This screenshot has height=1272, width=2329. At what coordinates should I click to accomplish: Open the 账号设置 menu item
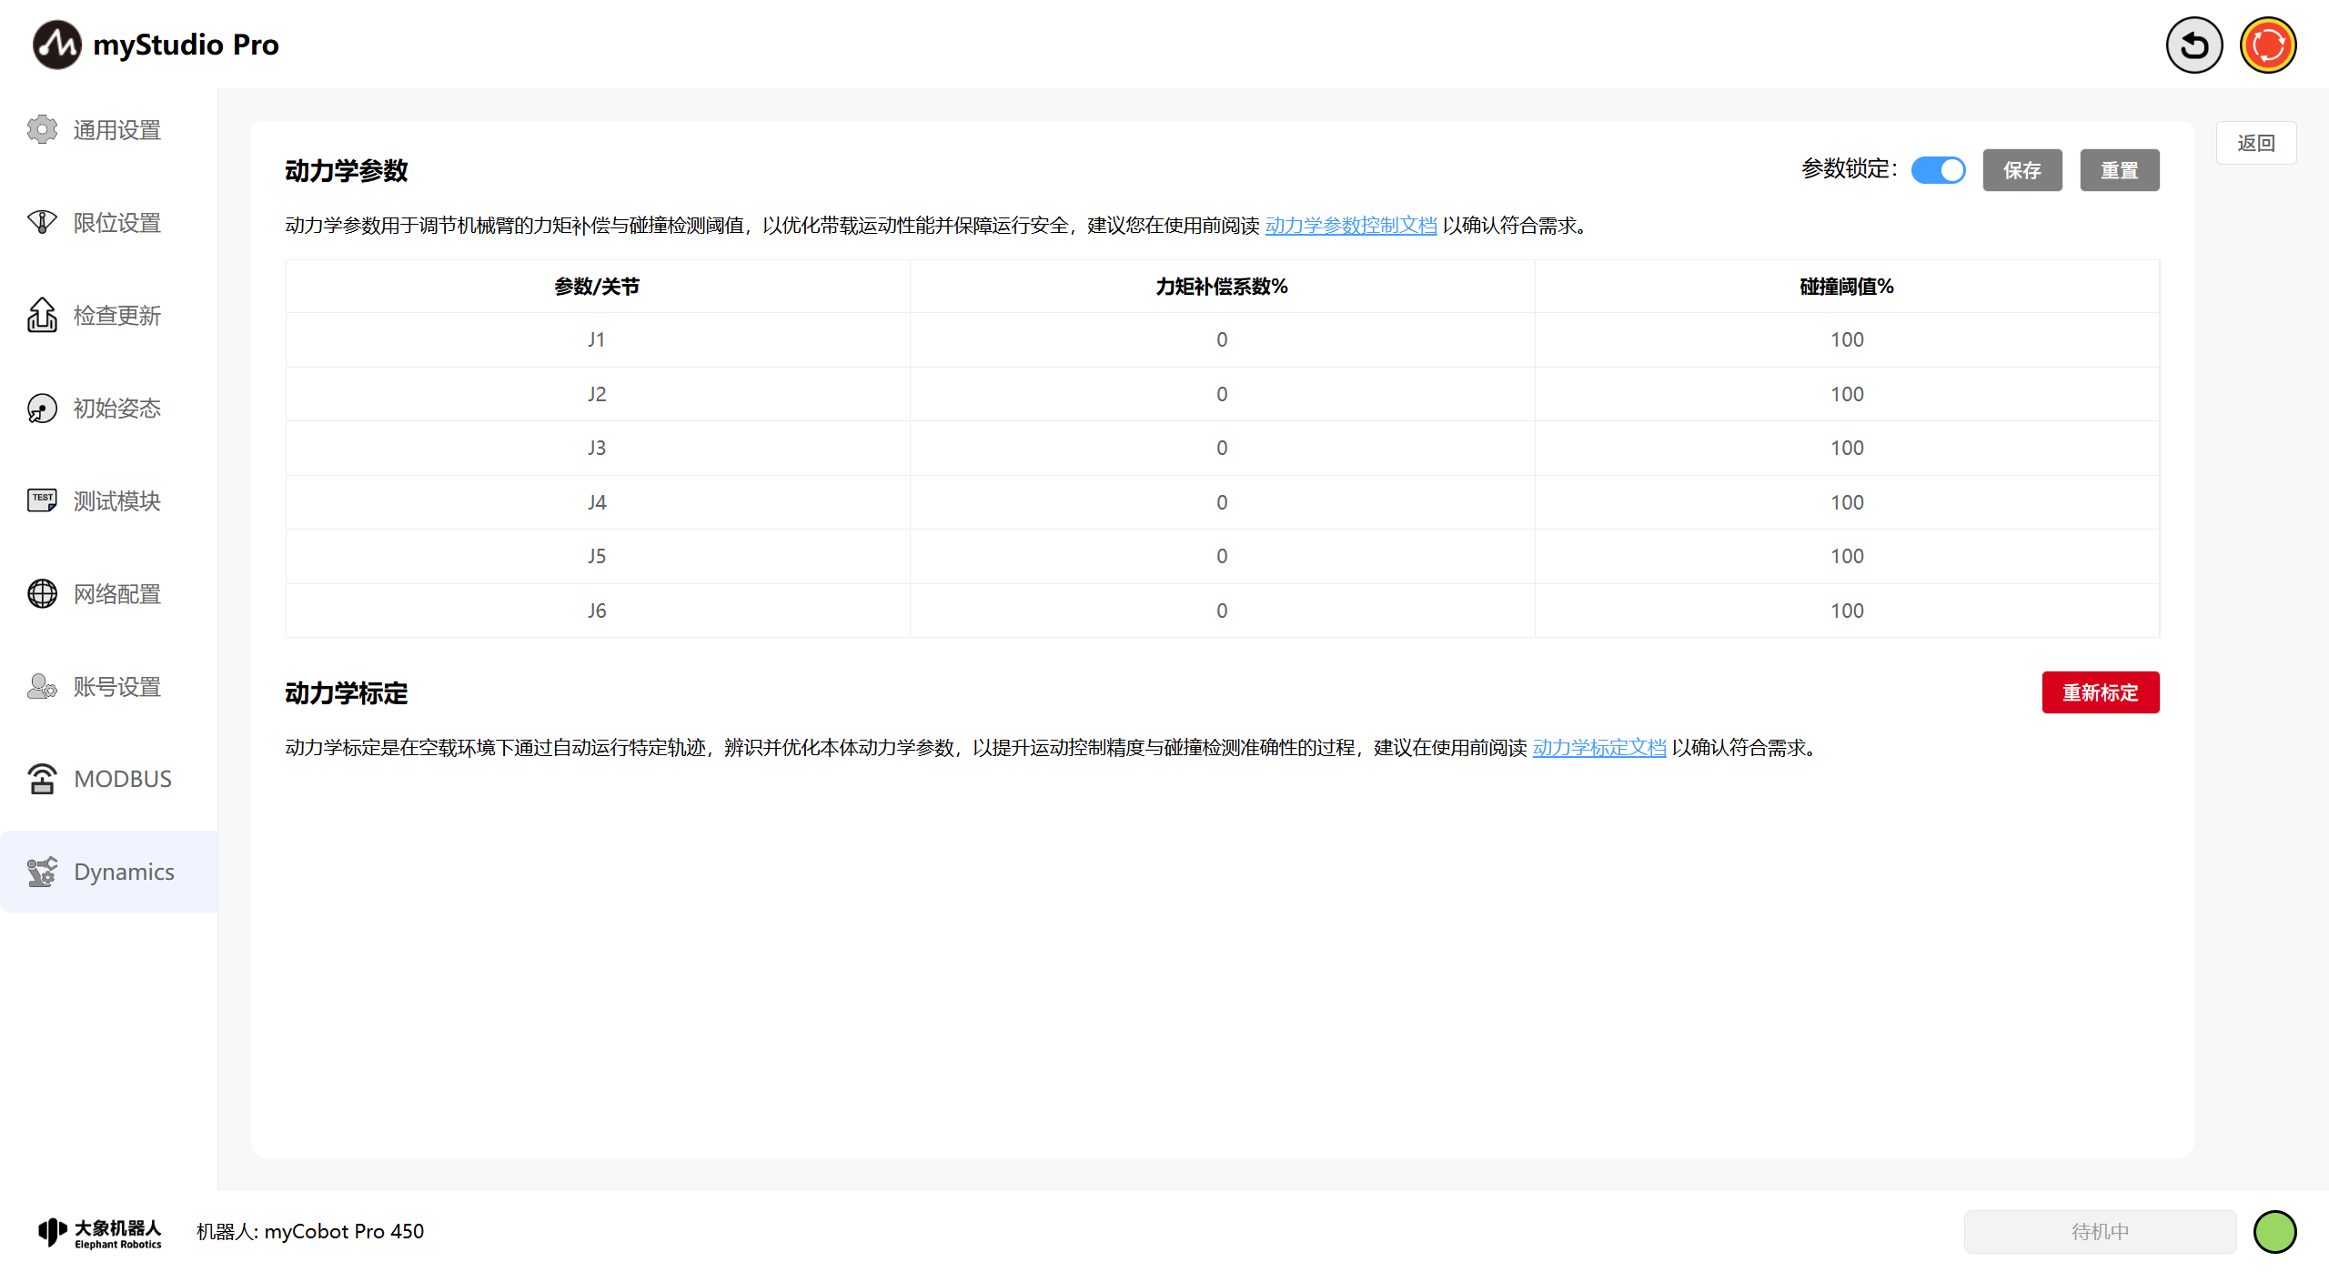(x=116, y=687)
